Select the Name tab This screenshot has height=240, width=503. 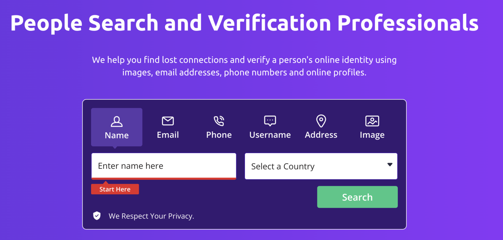pyautogui.click(x=117, y=127)
